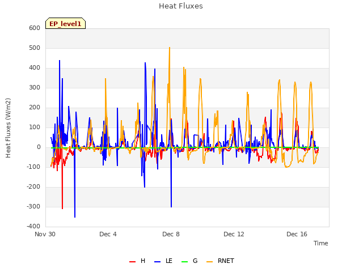Click the 200 y-axis tick label
Image resolution: width=363 pixels, height=272 pixels.
coord(35,107)
